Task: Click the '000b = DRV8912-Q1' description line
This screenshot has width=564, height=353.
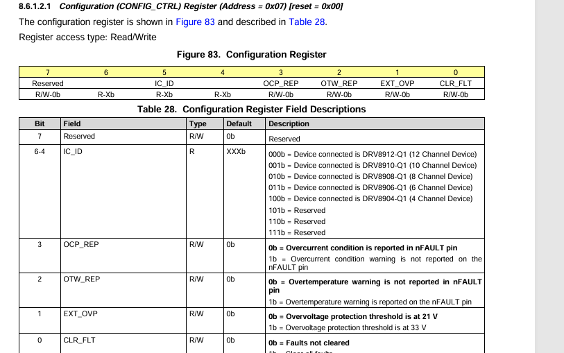Action: coord(373,154)
